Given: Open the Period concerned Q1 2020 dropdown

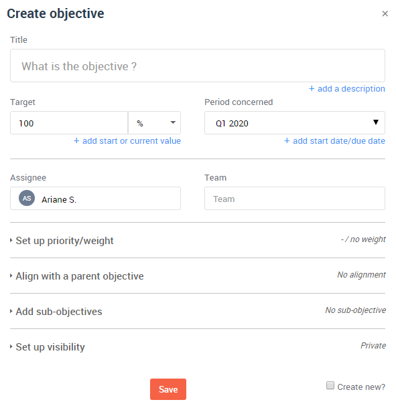Looking at the screenshot, I should point(295,123).
